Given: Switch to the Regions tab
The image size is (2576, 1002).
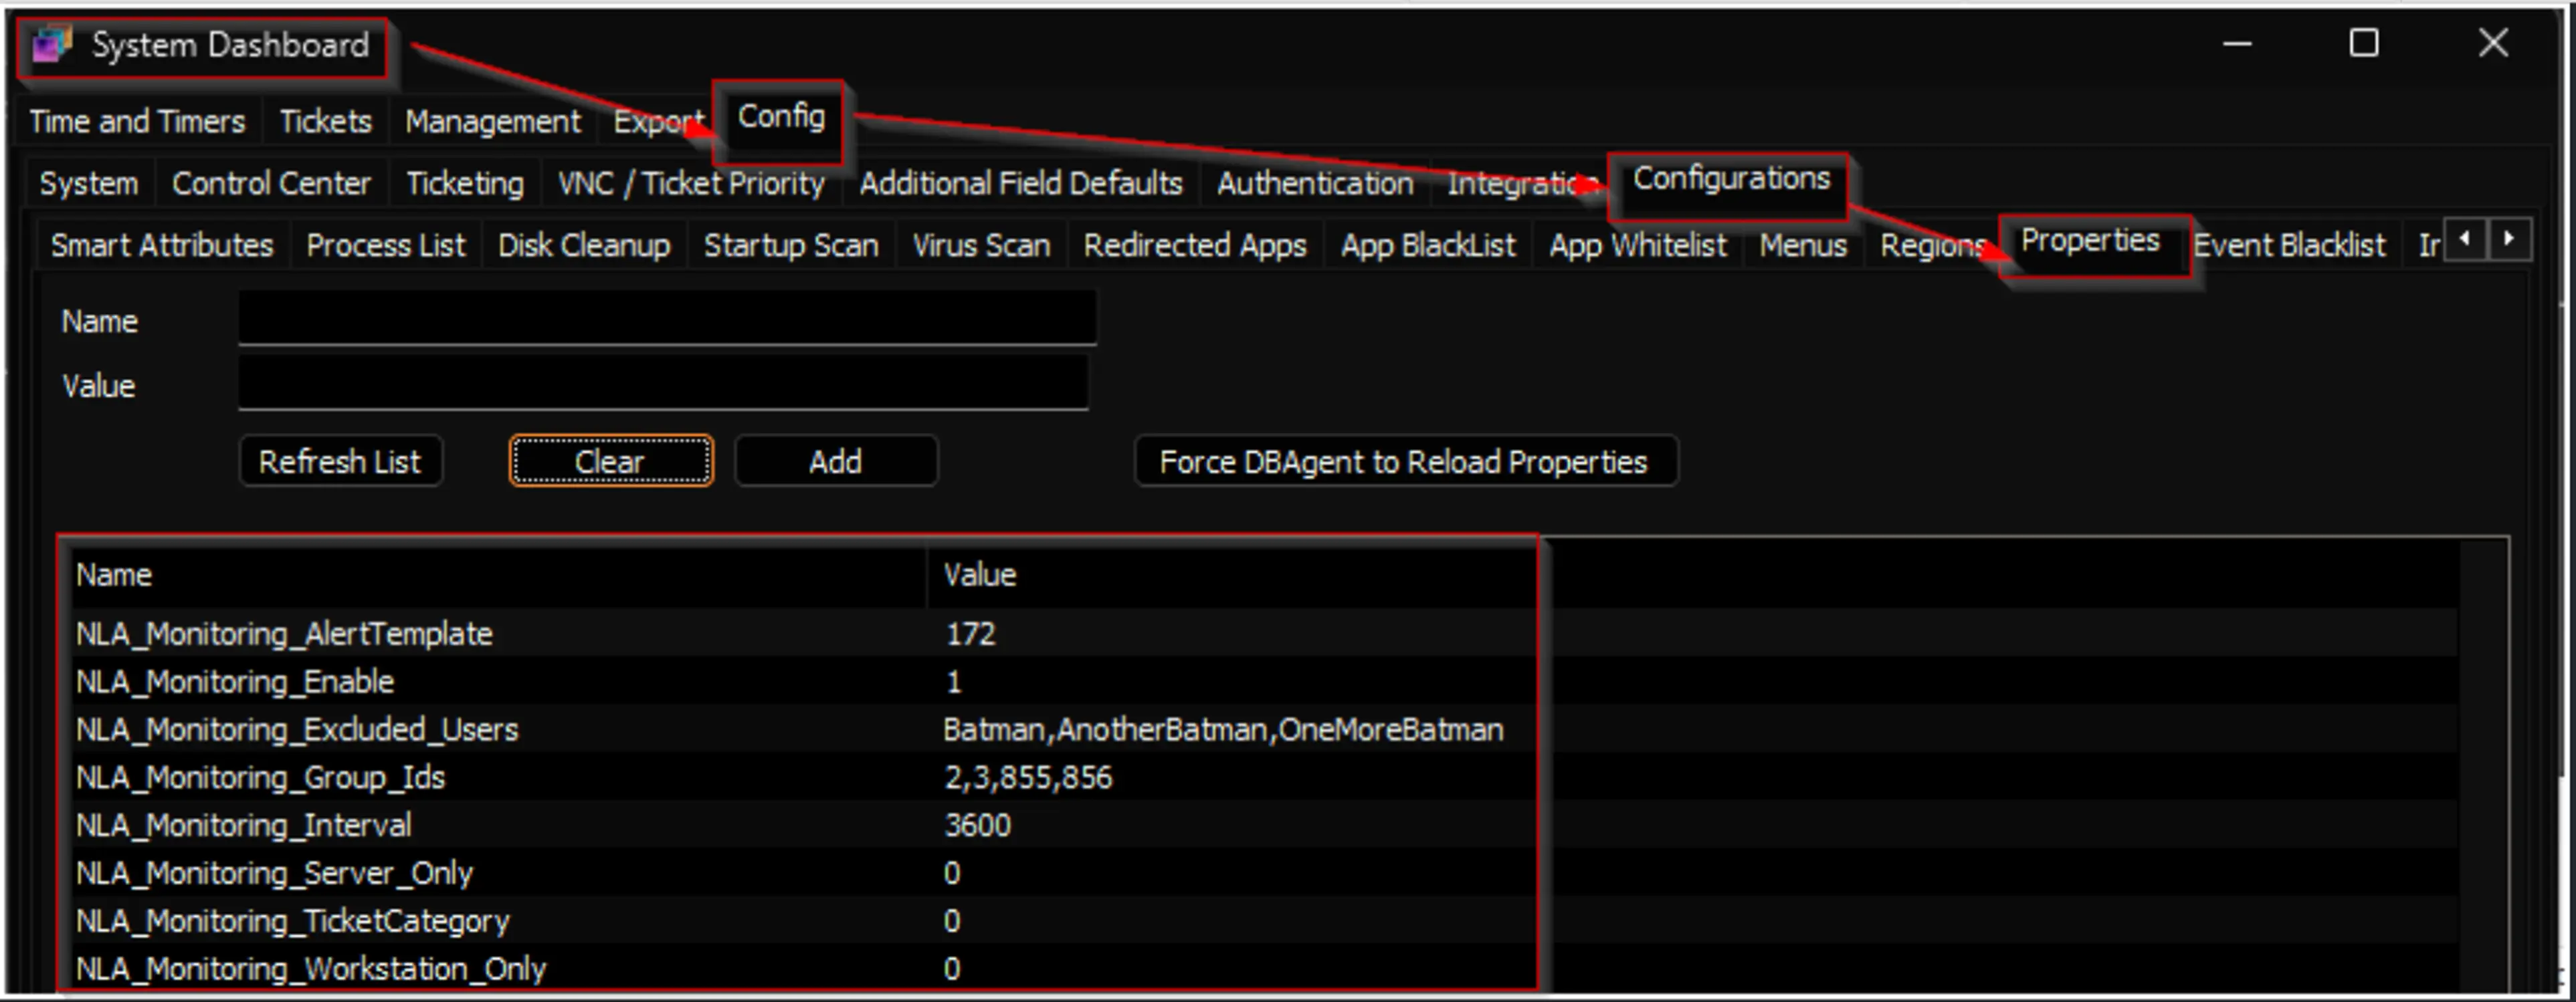Looking at the screenshot, I should [1932, 246].
